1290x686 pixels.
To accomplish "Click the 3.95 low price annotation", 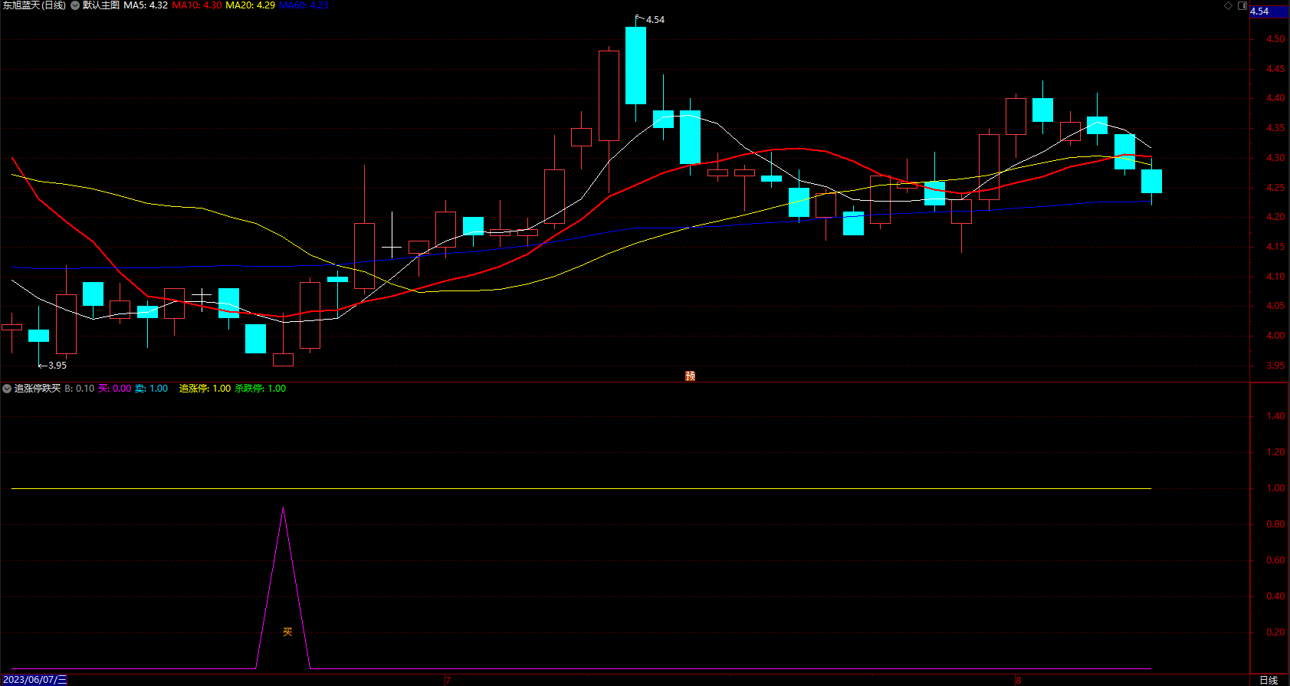I will pos(57,366).
